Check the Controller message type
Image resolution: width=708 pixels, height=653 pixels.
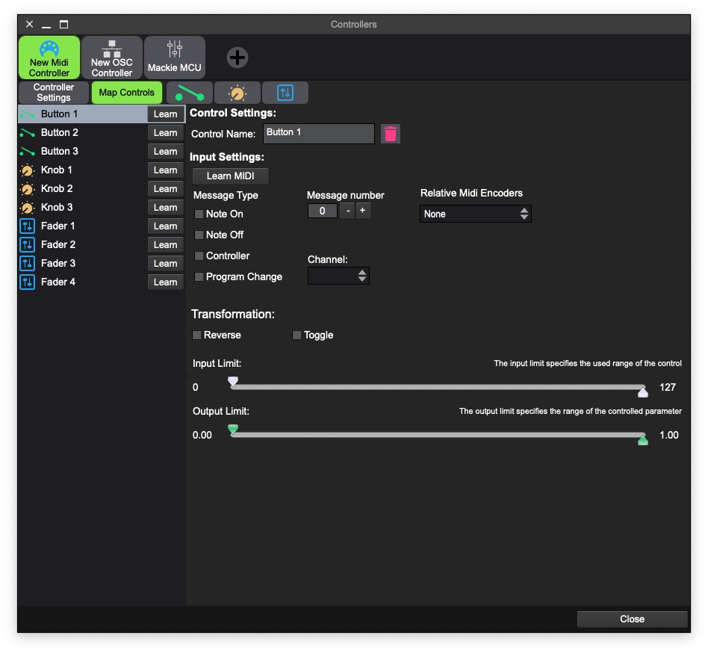point(199,256)
